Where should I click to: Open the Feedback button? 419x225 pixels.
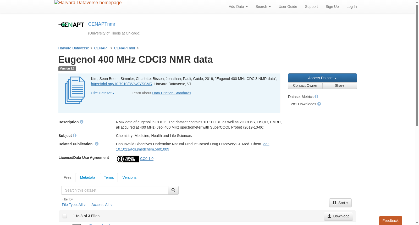click(390, 221)
